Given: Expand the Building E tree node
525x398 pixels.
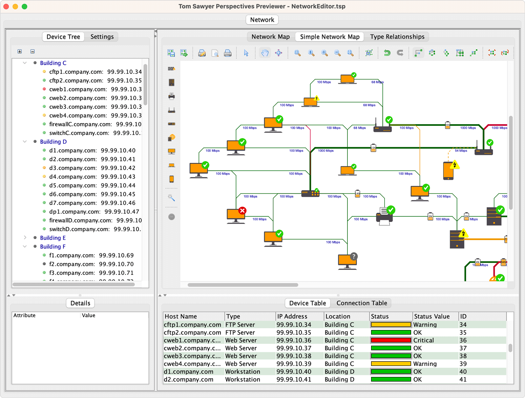Looking at the screenshot, I should [25, 237].
